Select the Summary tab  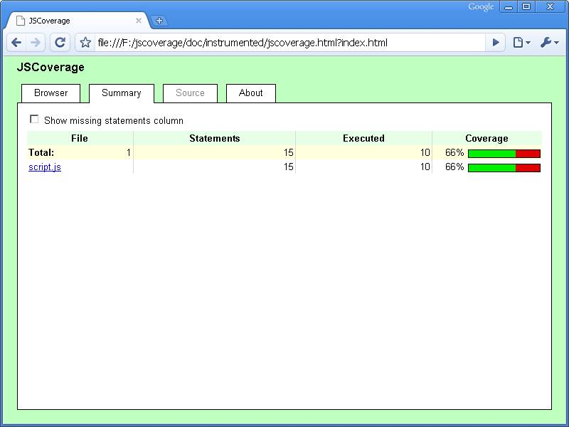click(121, 93)
